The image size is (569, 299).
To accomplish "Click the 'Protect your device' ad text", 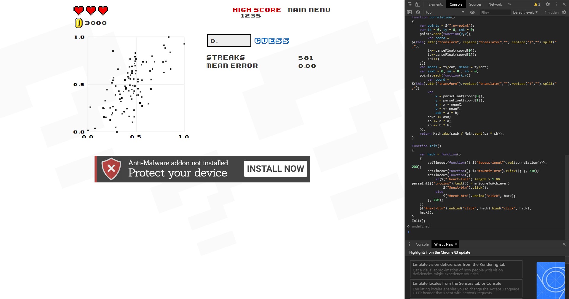I will (x=178, y=173).
